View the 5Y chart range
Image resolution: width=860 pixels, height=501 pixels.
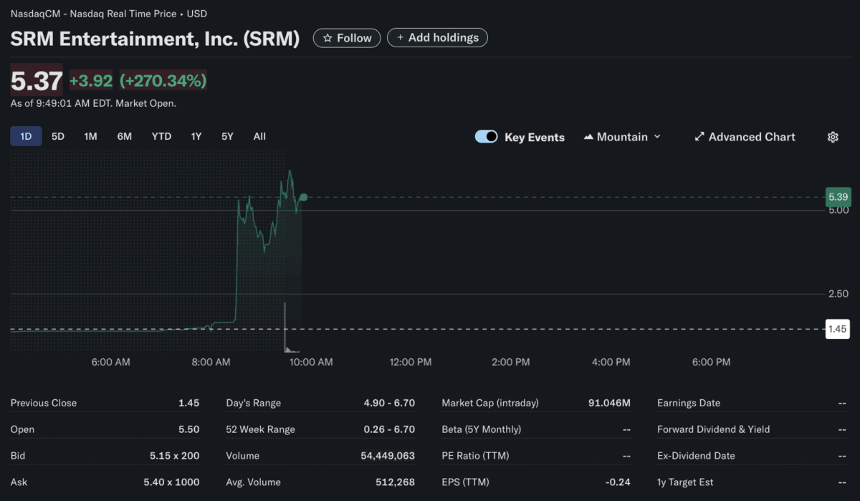227,136
